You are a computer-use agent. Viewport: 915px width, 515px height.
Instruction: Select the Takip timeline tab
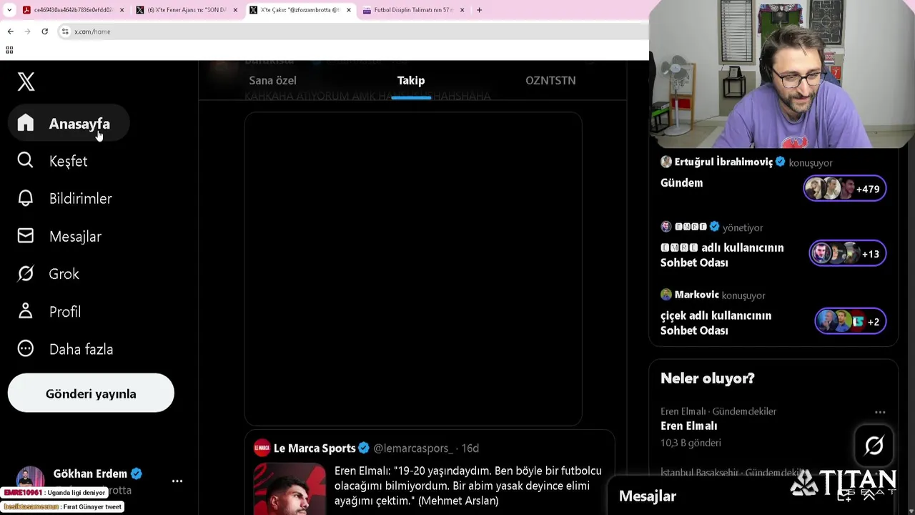pyautogui.click(x=411, y=80)
